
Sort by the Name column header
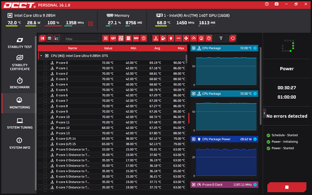73,48
